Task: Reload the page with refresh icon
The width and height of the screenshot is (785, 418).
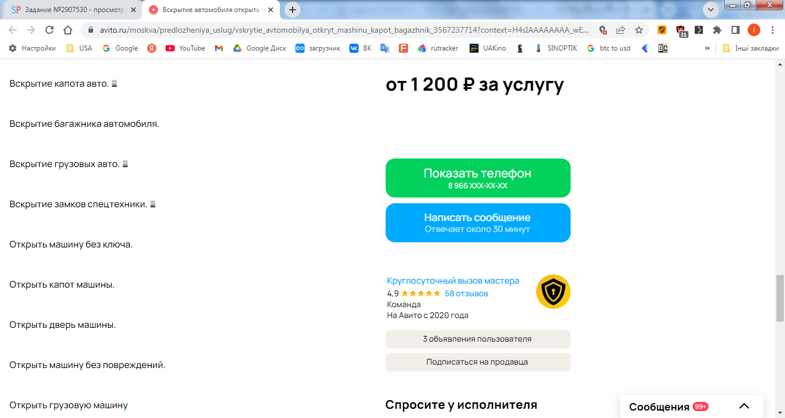Action: [x=49, y=30]
